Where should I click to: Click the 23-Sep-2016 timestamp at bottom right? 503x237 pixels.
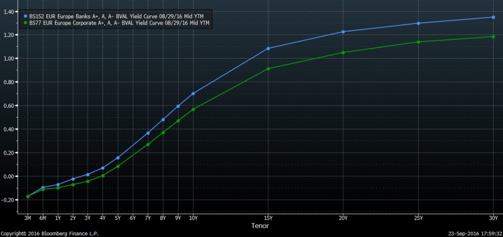click(473, 233)
